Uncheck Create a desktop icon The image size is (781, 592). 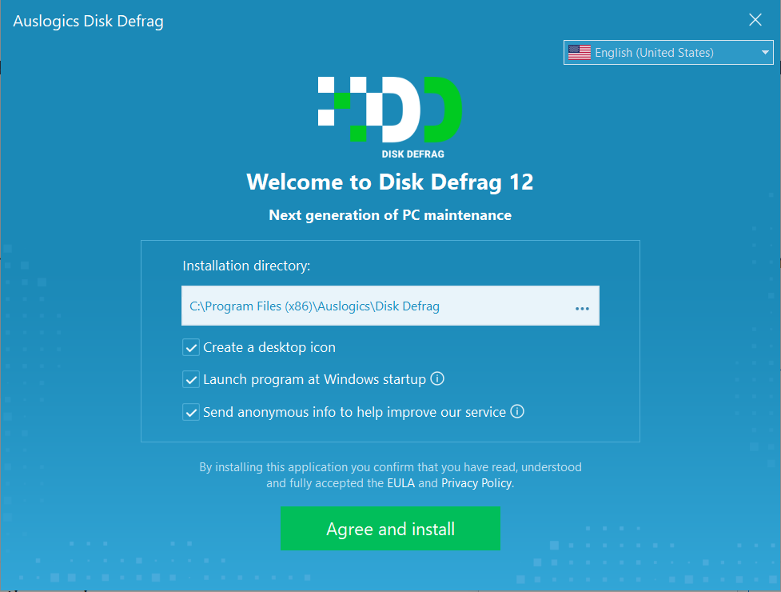click(189, 347)
